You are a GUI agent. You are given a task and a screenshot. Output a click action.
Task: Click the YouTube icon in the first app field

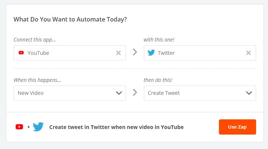(x=21, y=53)
